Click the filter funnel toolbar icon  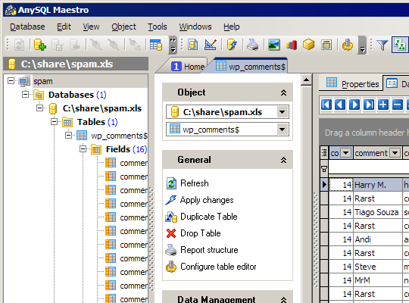[x=382, y=45]
